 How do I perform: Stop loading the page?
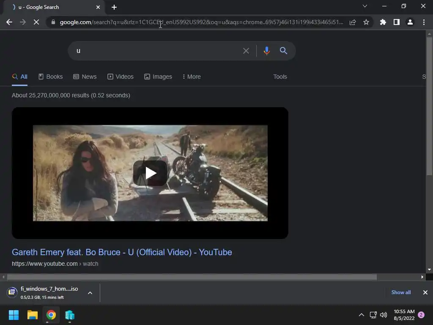click(36, 22)
